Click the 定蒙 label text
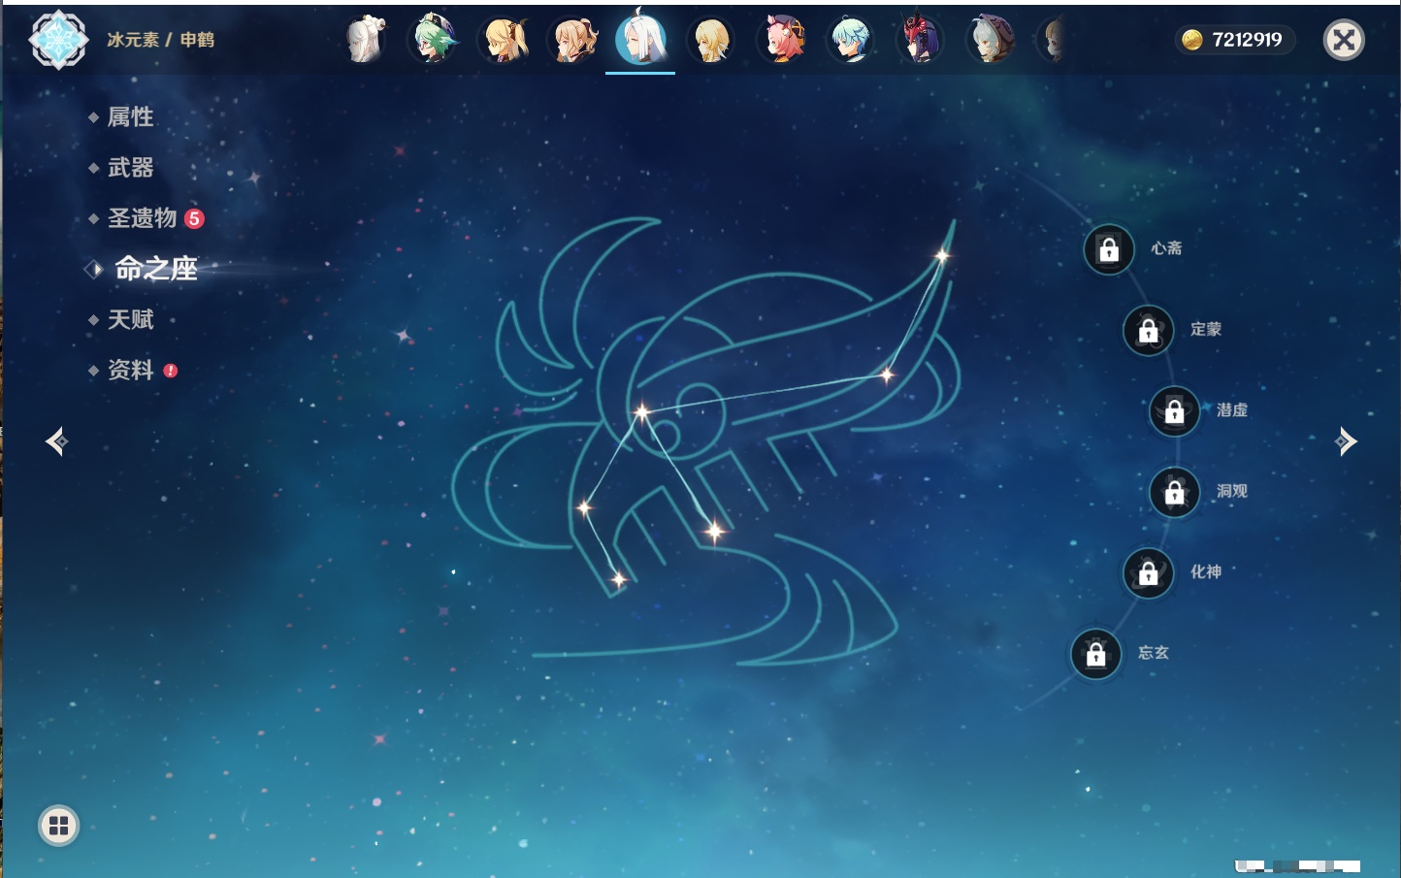This screenshot has height=878, width=1401. tap(1206, 330)
